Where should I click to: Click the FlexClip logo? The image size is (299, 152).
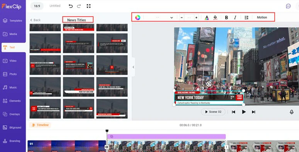[x=12, y=6]
